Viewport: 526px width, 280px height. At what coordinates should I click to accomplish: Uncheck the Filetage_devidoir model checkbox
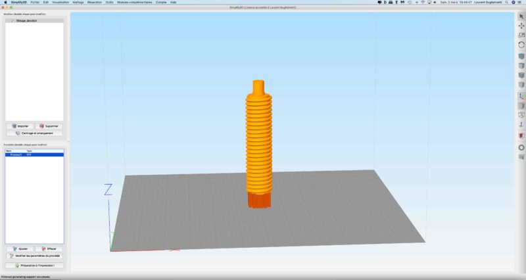click(x=12, y=20)
